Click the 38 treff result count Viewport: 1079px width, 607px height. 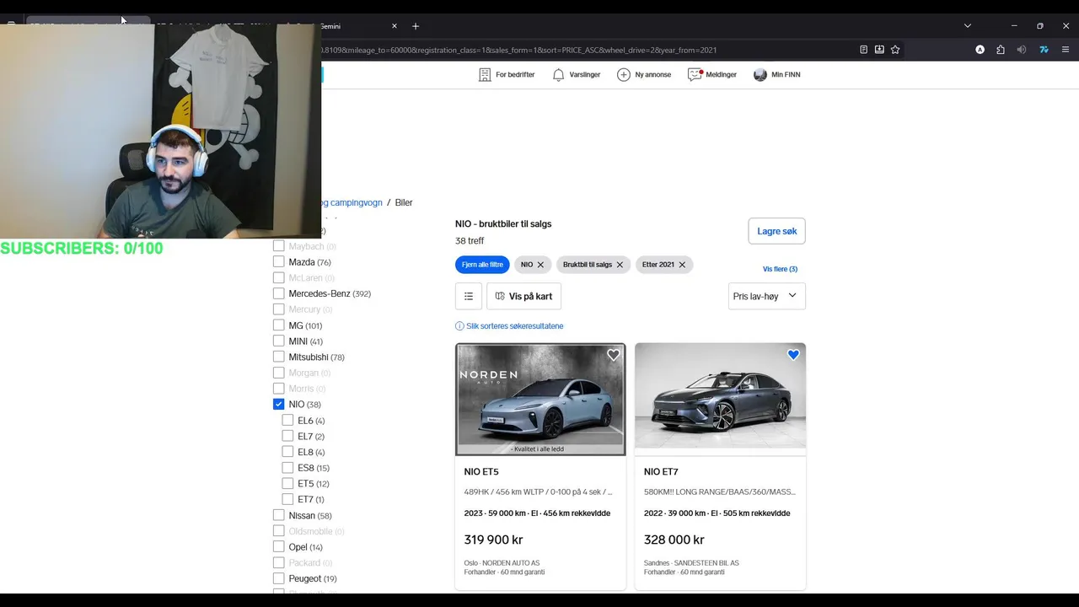(470, 241)
